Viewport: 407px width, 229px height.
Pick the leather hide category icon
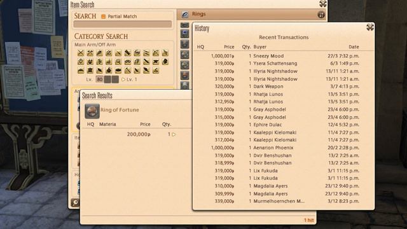(90, 70)
